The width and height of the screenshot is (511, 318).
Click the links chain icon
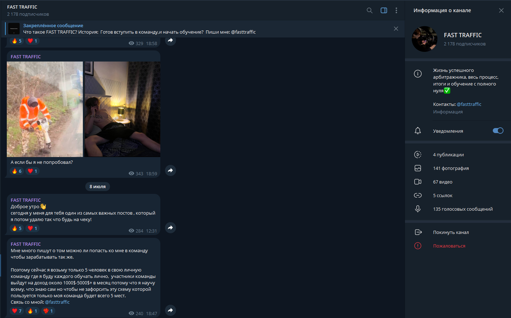(418, 196)
